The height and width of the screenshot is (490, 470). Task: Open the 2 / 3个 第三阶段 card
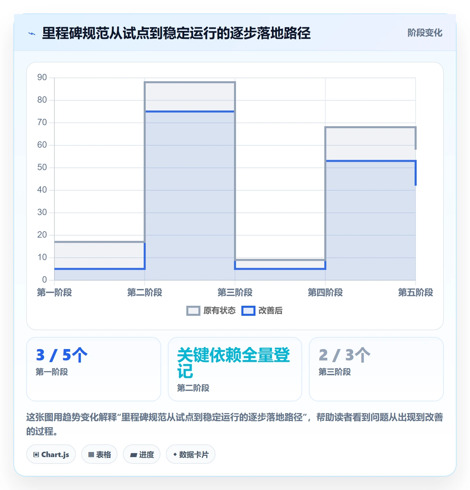(x=376, y=369)
